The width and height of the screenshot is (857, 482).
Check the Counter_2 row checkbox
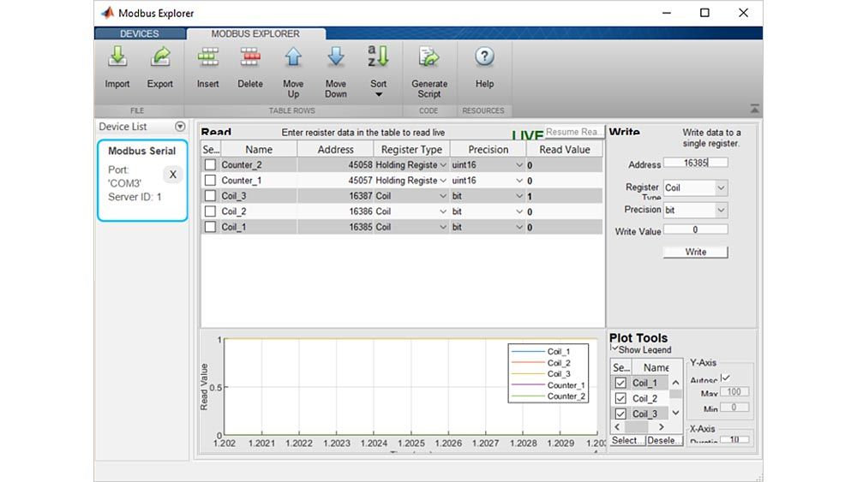[x=210, y=165]
